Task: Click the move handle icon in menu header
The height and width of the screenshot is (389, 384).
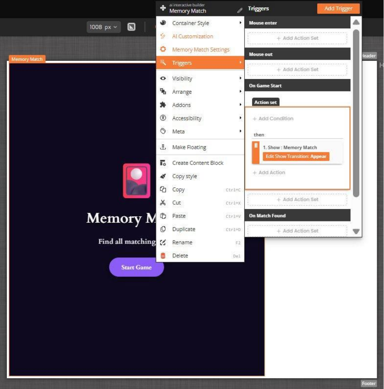Action: [163, 8]
